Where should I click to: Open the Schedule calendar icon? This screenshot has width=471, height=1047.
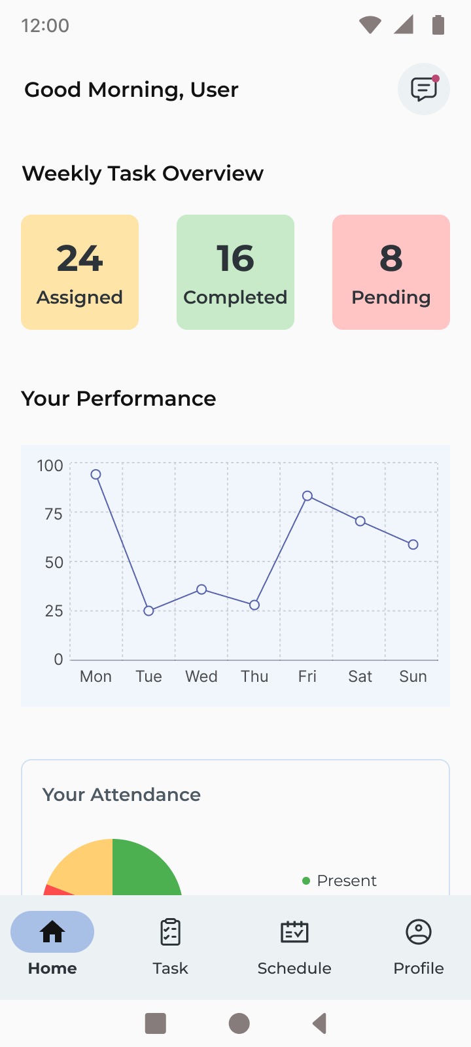(294, 932)
